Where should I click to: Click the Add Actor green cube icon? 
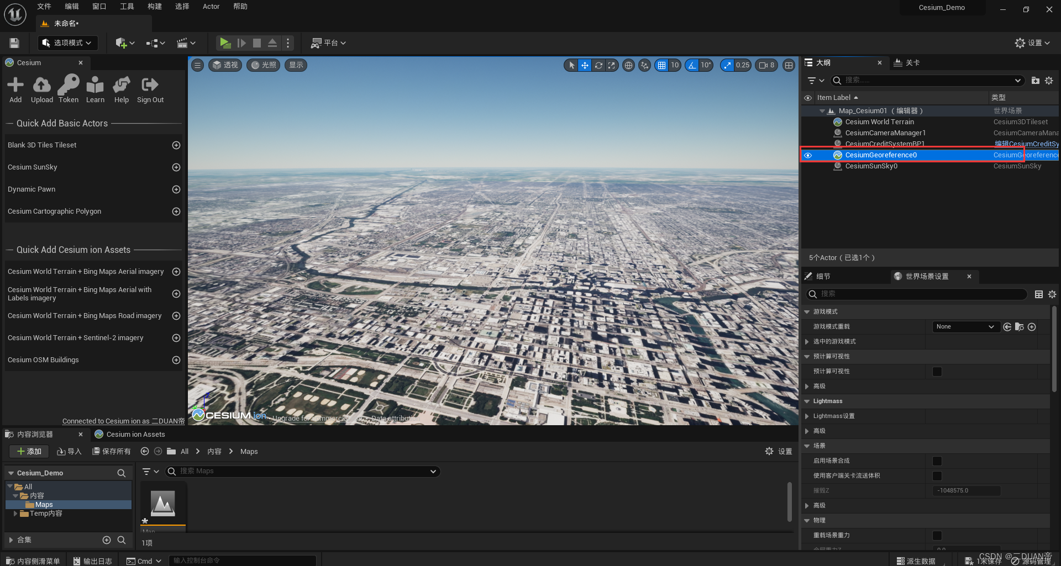click(122, 43)
